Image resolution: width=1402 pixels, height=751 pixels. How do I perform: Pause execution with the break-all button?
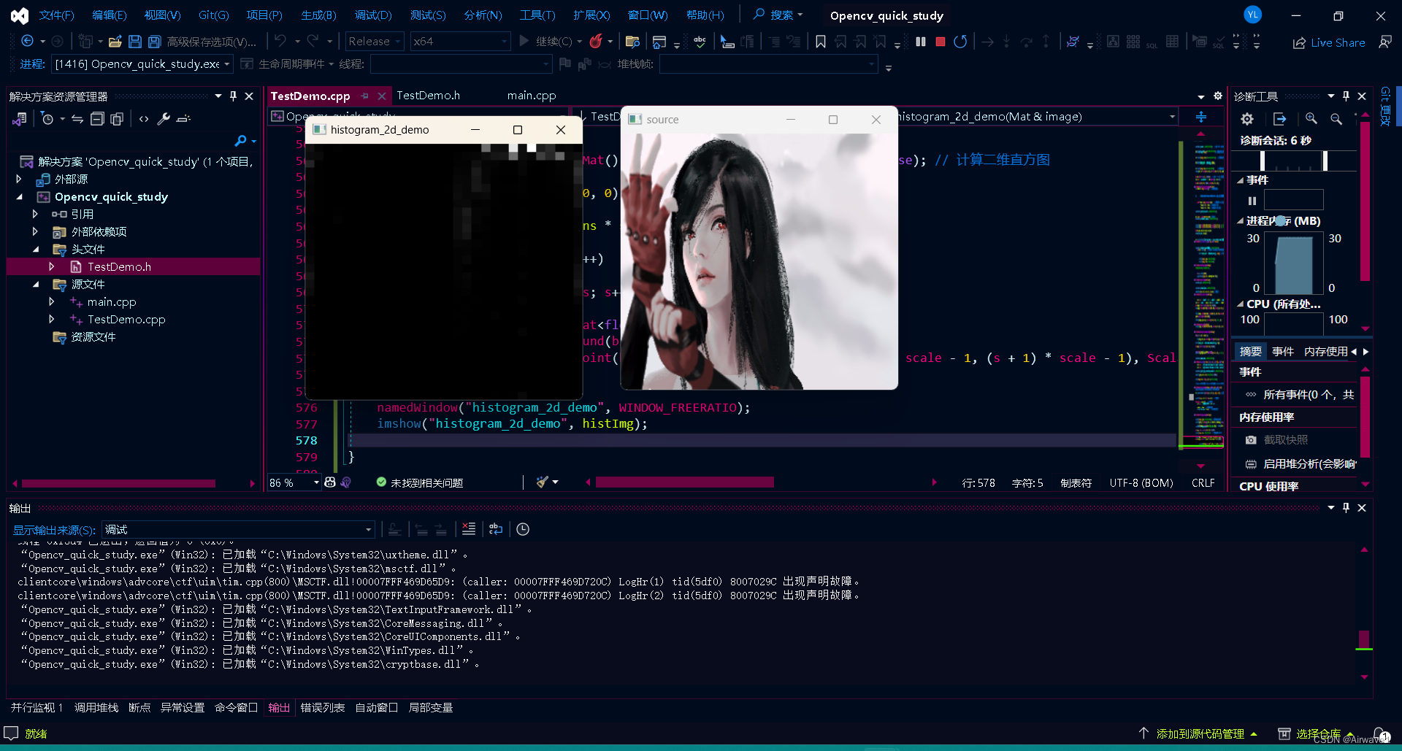921,42
